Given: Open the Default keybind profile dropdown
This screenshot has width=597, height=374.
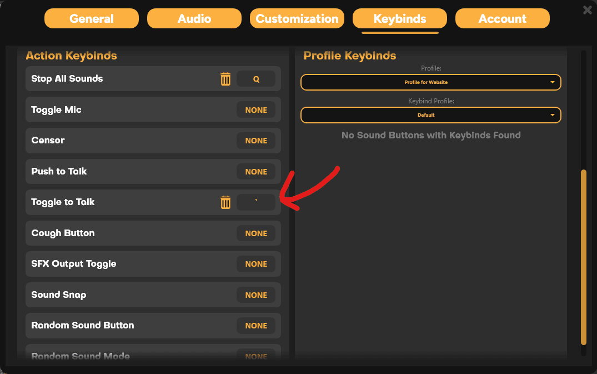Looking at the screenshot, I should coord(430,115).
